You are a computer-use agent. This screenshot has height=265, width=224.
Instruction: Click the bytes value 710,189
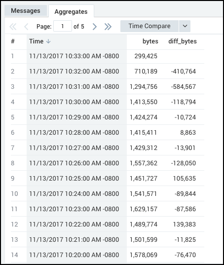[x=146, y=72]
